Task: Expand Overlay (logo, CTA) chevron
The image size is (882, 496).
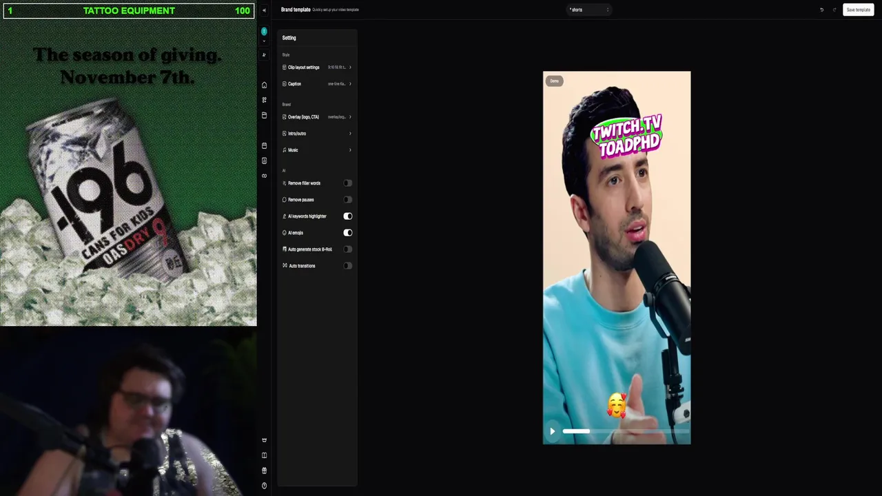Action: [350, 117]
